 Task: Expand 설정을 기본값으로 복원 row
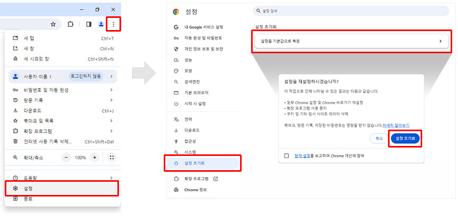[351, 41]
